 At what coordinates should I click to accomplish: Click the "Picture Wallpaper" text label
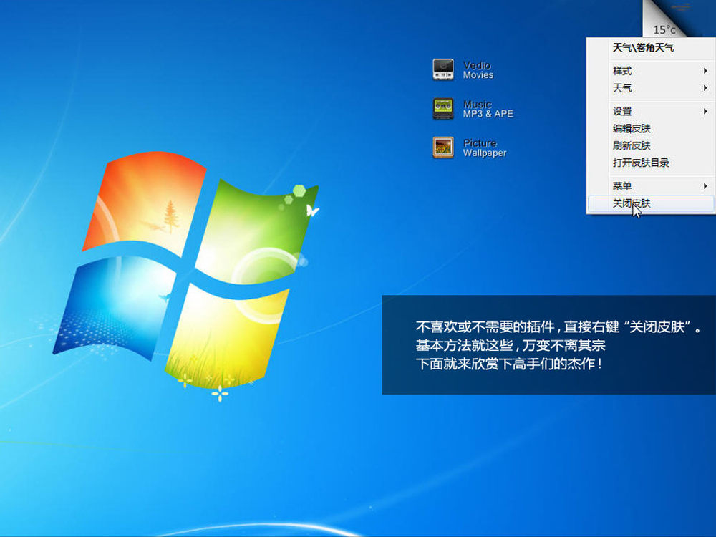click(x=484, y=148)
